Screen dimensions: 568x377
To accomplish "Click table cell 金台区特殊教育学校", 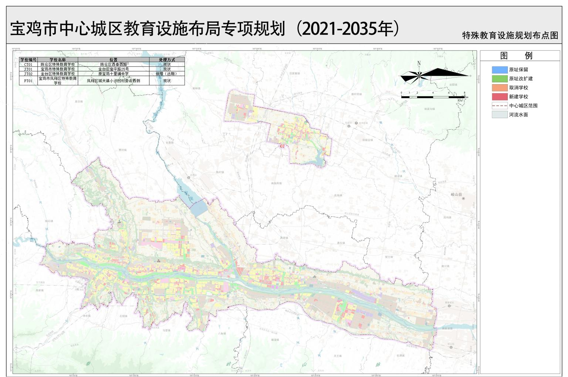I will coord(58,74).
